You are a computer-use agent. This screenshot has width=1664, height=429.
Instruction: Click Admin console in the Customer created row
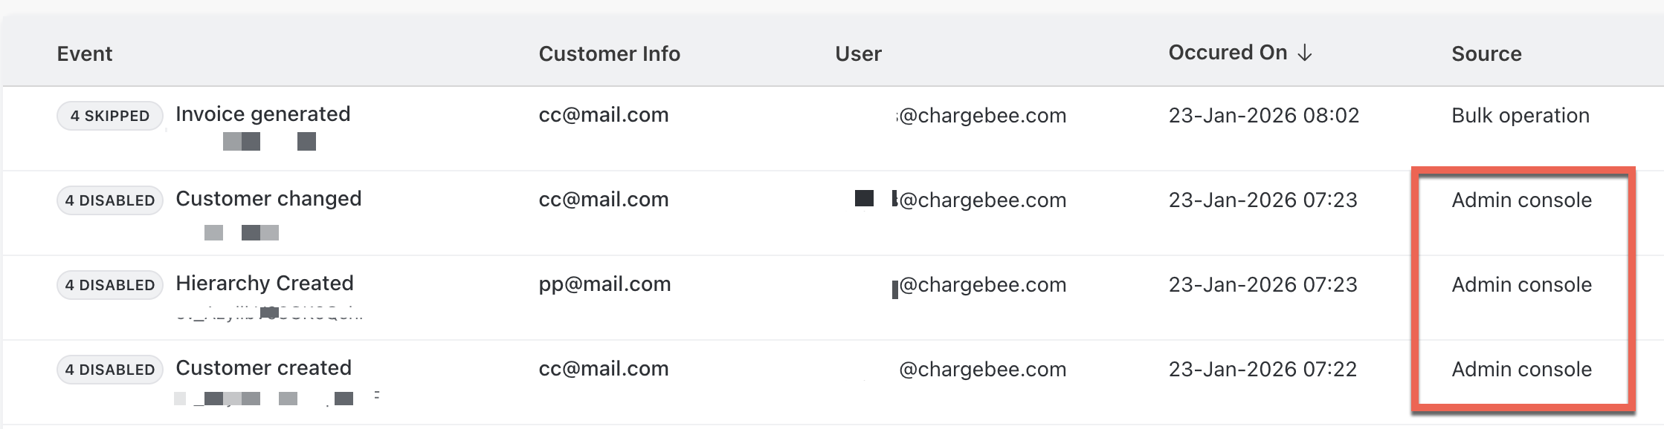pos(1521,370)
